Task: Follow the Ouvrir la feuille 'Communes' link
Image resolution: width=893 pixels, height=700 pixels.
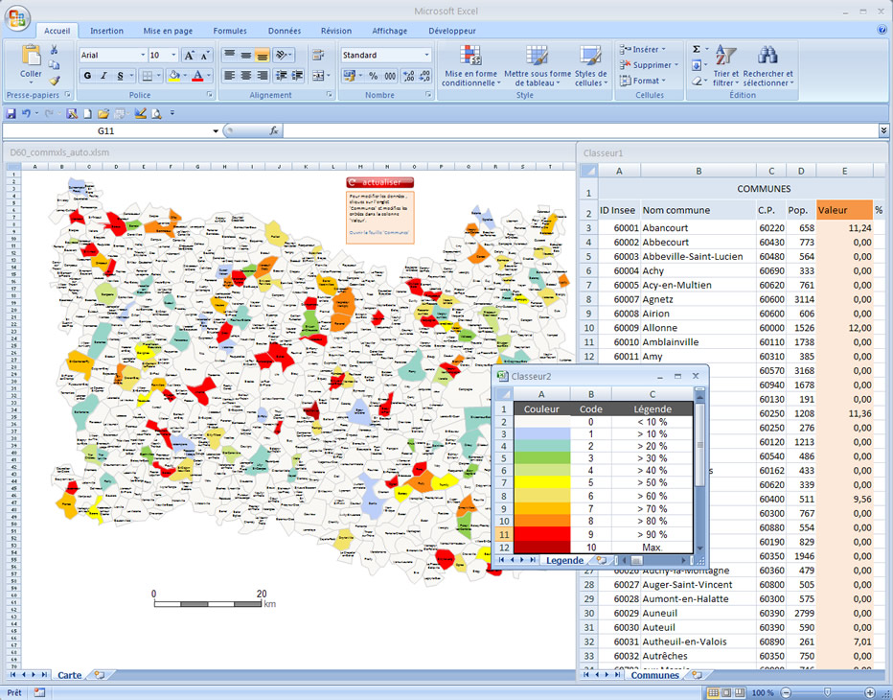Action: click(378, 233)
